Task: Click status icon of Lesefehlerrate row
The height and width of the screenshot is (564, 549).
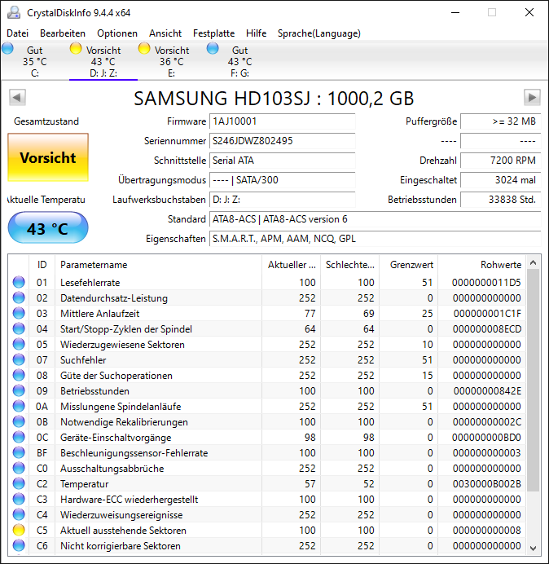Action: point(19,282)
